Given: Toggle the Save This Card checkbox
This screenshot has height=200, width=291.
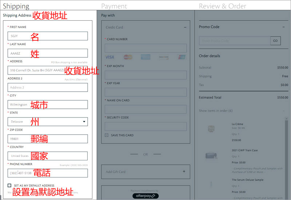Looking at the screenshot, I should tap(107, 135).
